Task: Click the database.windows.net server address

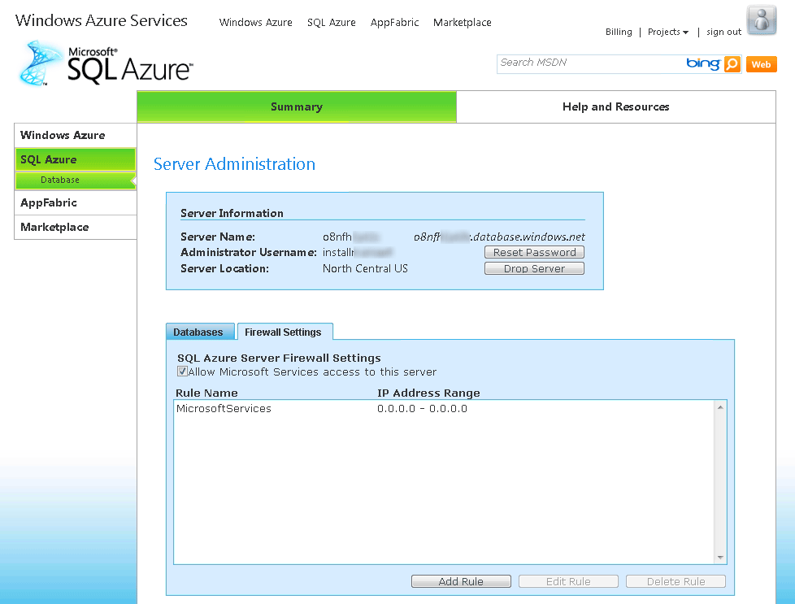Action: [499, 237]
